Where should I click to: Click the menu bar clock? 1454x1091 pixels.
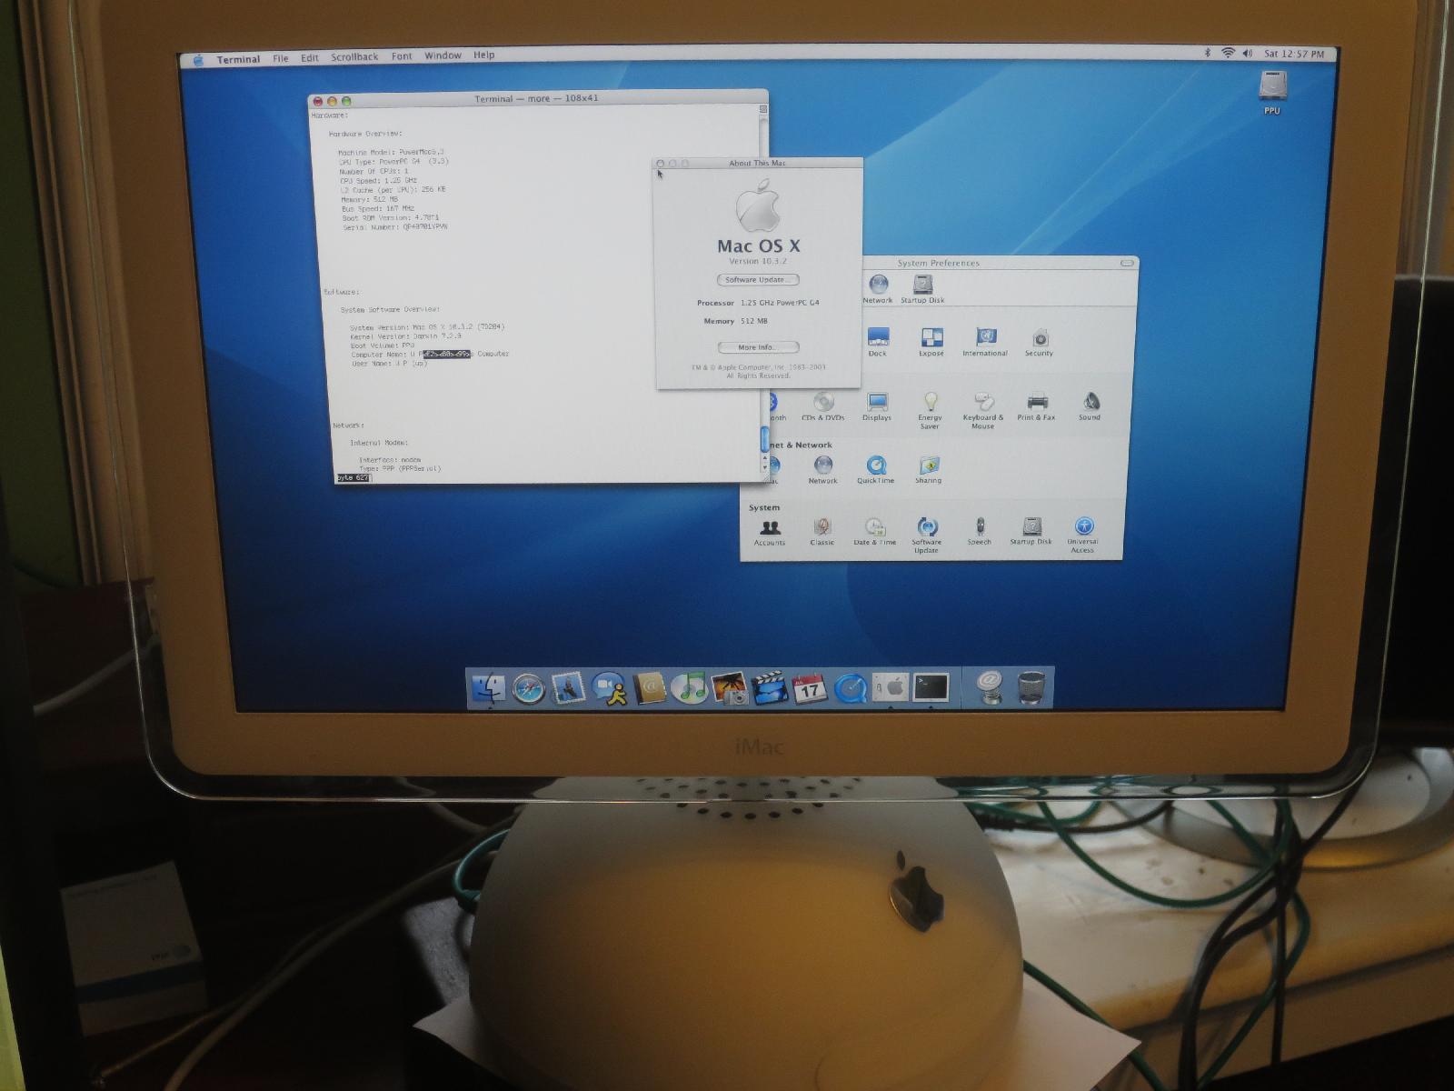coord(1294,55)
